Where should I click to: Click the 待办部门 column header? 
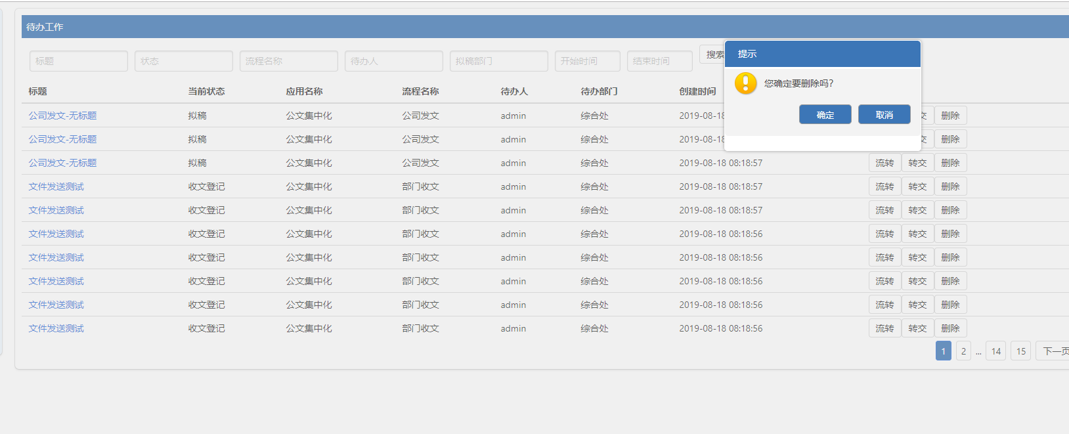click(x=599, y=91)
